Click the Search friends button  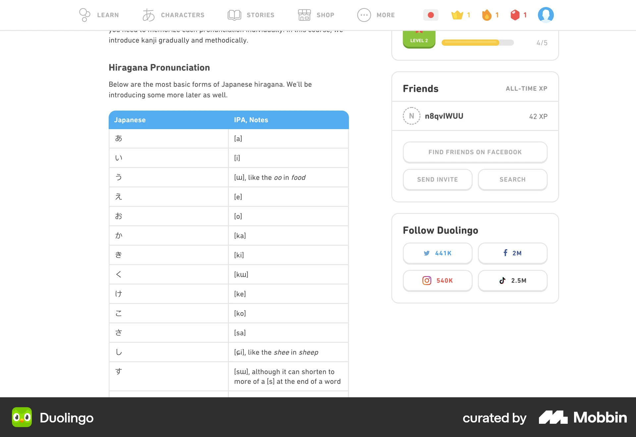pyautogui.click(x=512, y=179)
